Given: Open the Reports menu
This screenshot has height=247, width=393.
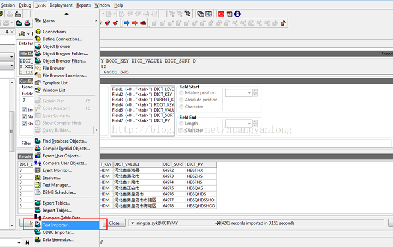Looking at the screenshot, I should point(84,5).
